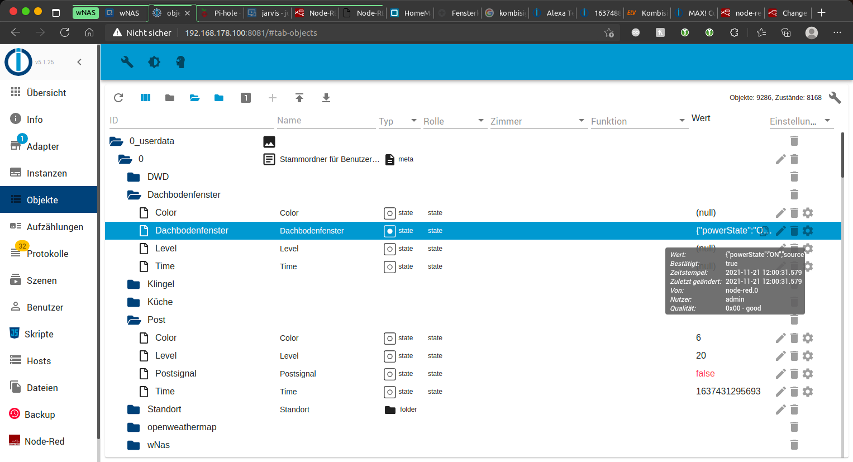Select the value 1637431295693 of Time
The height and width of the screenshot is (462, 853).
click(728, 392)
